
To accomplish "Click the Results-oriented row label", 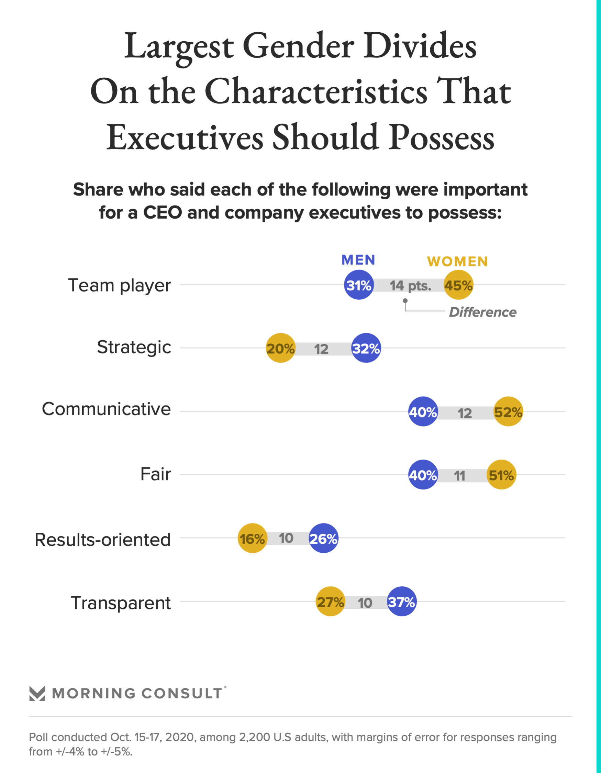I will click(x=103, y=540).
